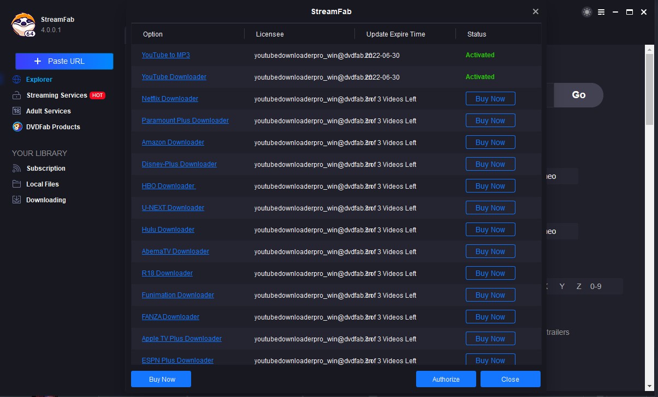
Task: Click the YouTube Downloader link
Action: (x=174, y=77)
